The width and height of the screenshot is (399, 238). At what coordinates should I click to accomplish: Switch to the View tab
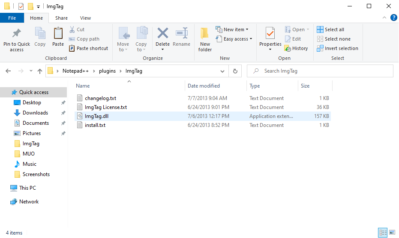[86, 18]
